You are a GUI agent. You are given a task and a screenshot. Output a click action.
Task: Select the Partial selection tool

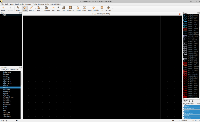click(78, 9)
